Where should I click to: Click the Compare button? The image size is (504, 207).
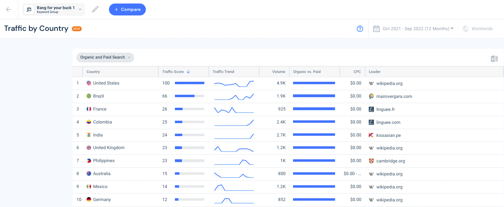click(x=127, y=9)
